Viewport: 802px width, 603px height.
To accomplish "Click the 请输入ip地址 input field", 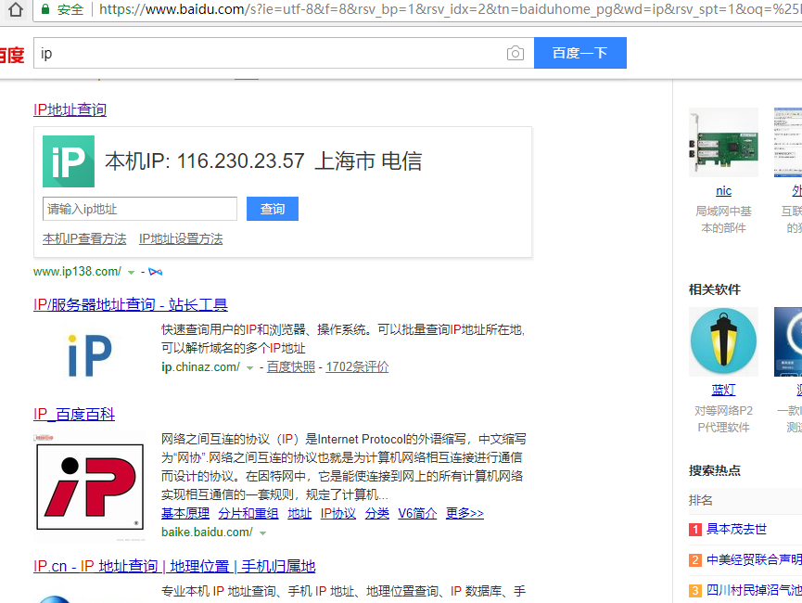I will 139,209.
